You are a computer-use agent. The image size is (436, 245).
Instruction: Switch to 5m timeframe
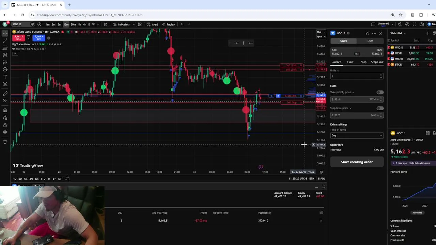pyautogui.click(x=59, y=24)
